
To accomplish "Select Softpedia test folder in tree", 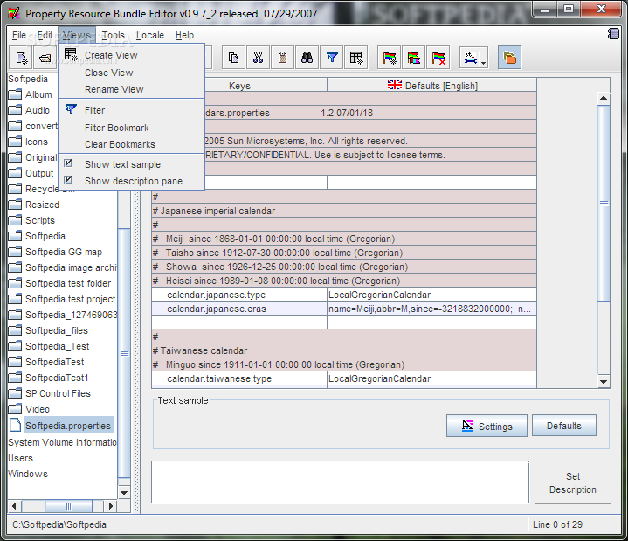I will pyautogui.click(x=68, y=283).
